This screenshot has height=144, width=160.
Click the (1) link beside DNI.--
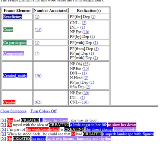(84, 73)
